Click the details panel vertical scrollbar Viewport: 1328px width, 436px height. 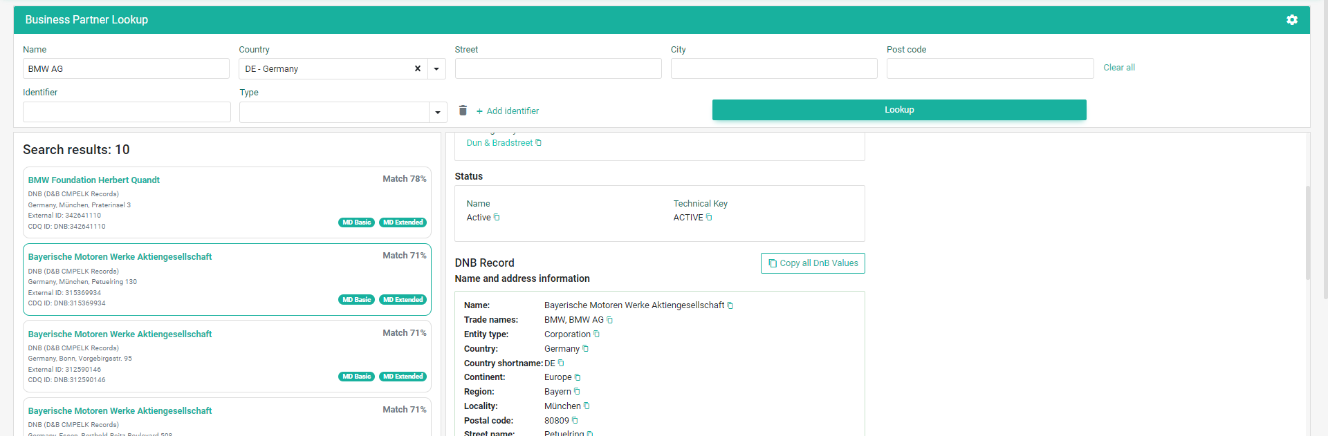pos(1307,231)
